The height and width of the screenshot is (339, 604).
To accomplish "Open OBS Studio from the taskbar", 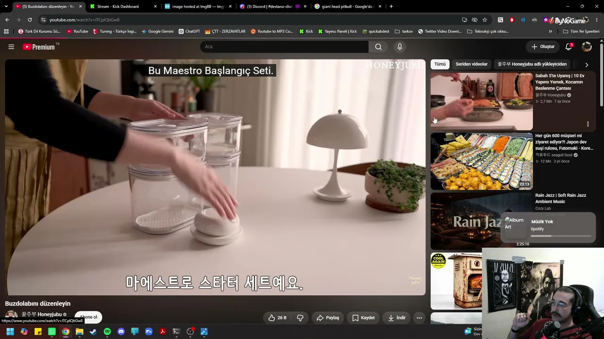I will (190, 331).
